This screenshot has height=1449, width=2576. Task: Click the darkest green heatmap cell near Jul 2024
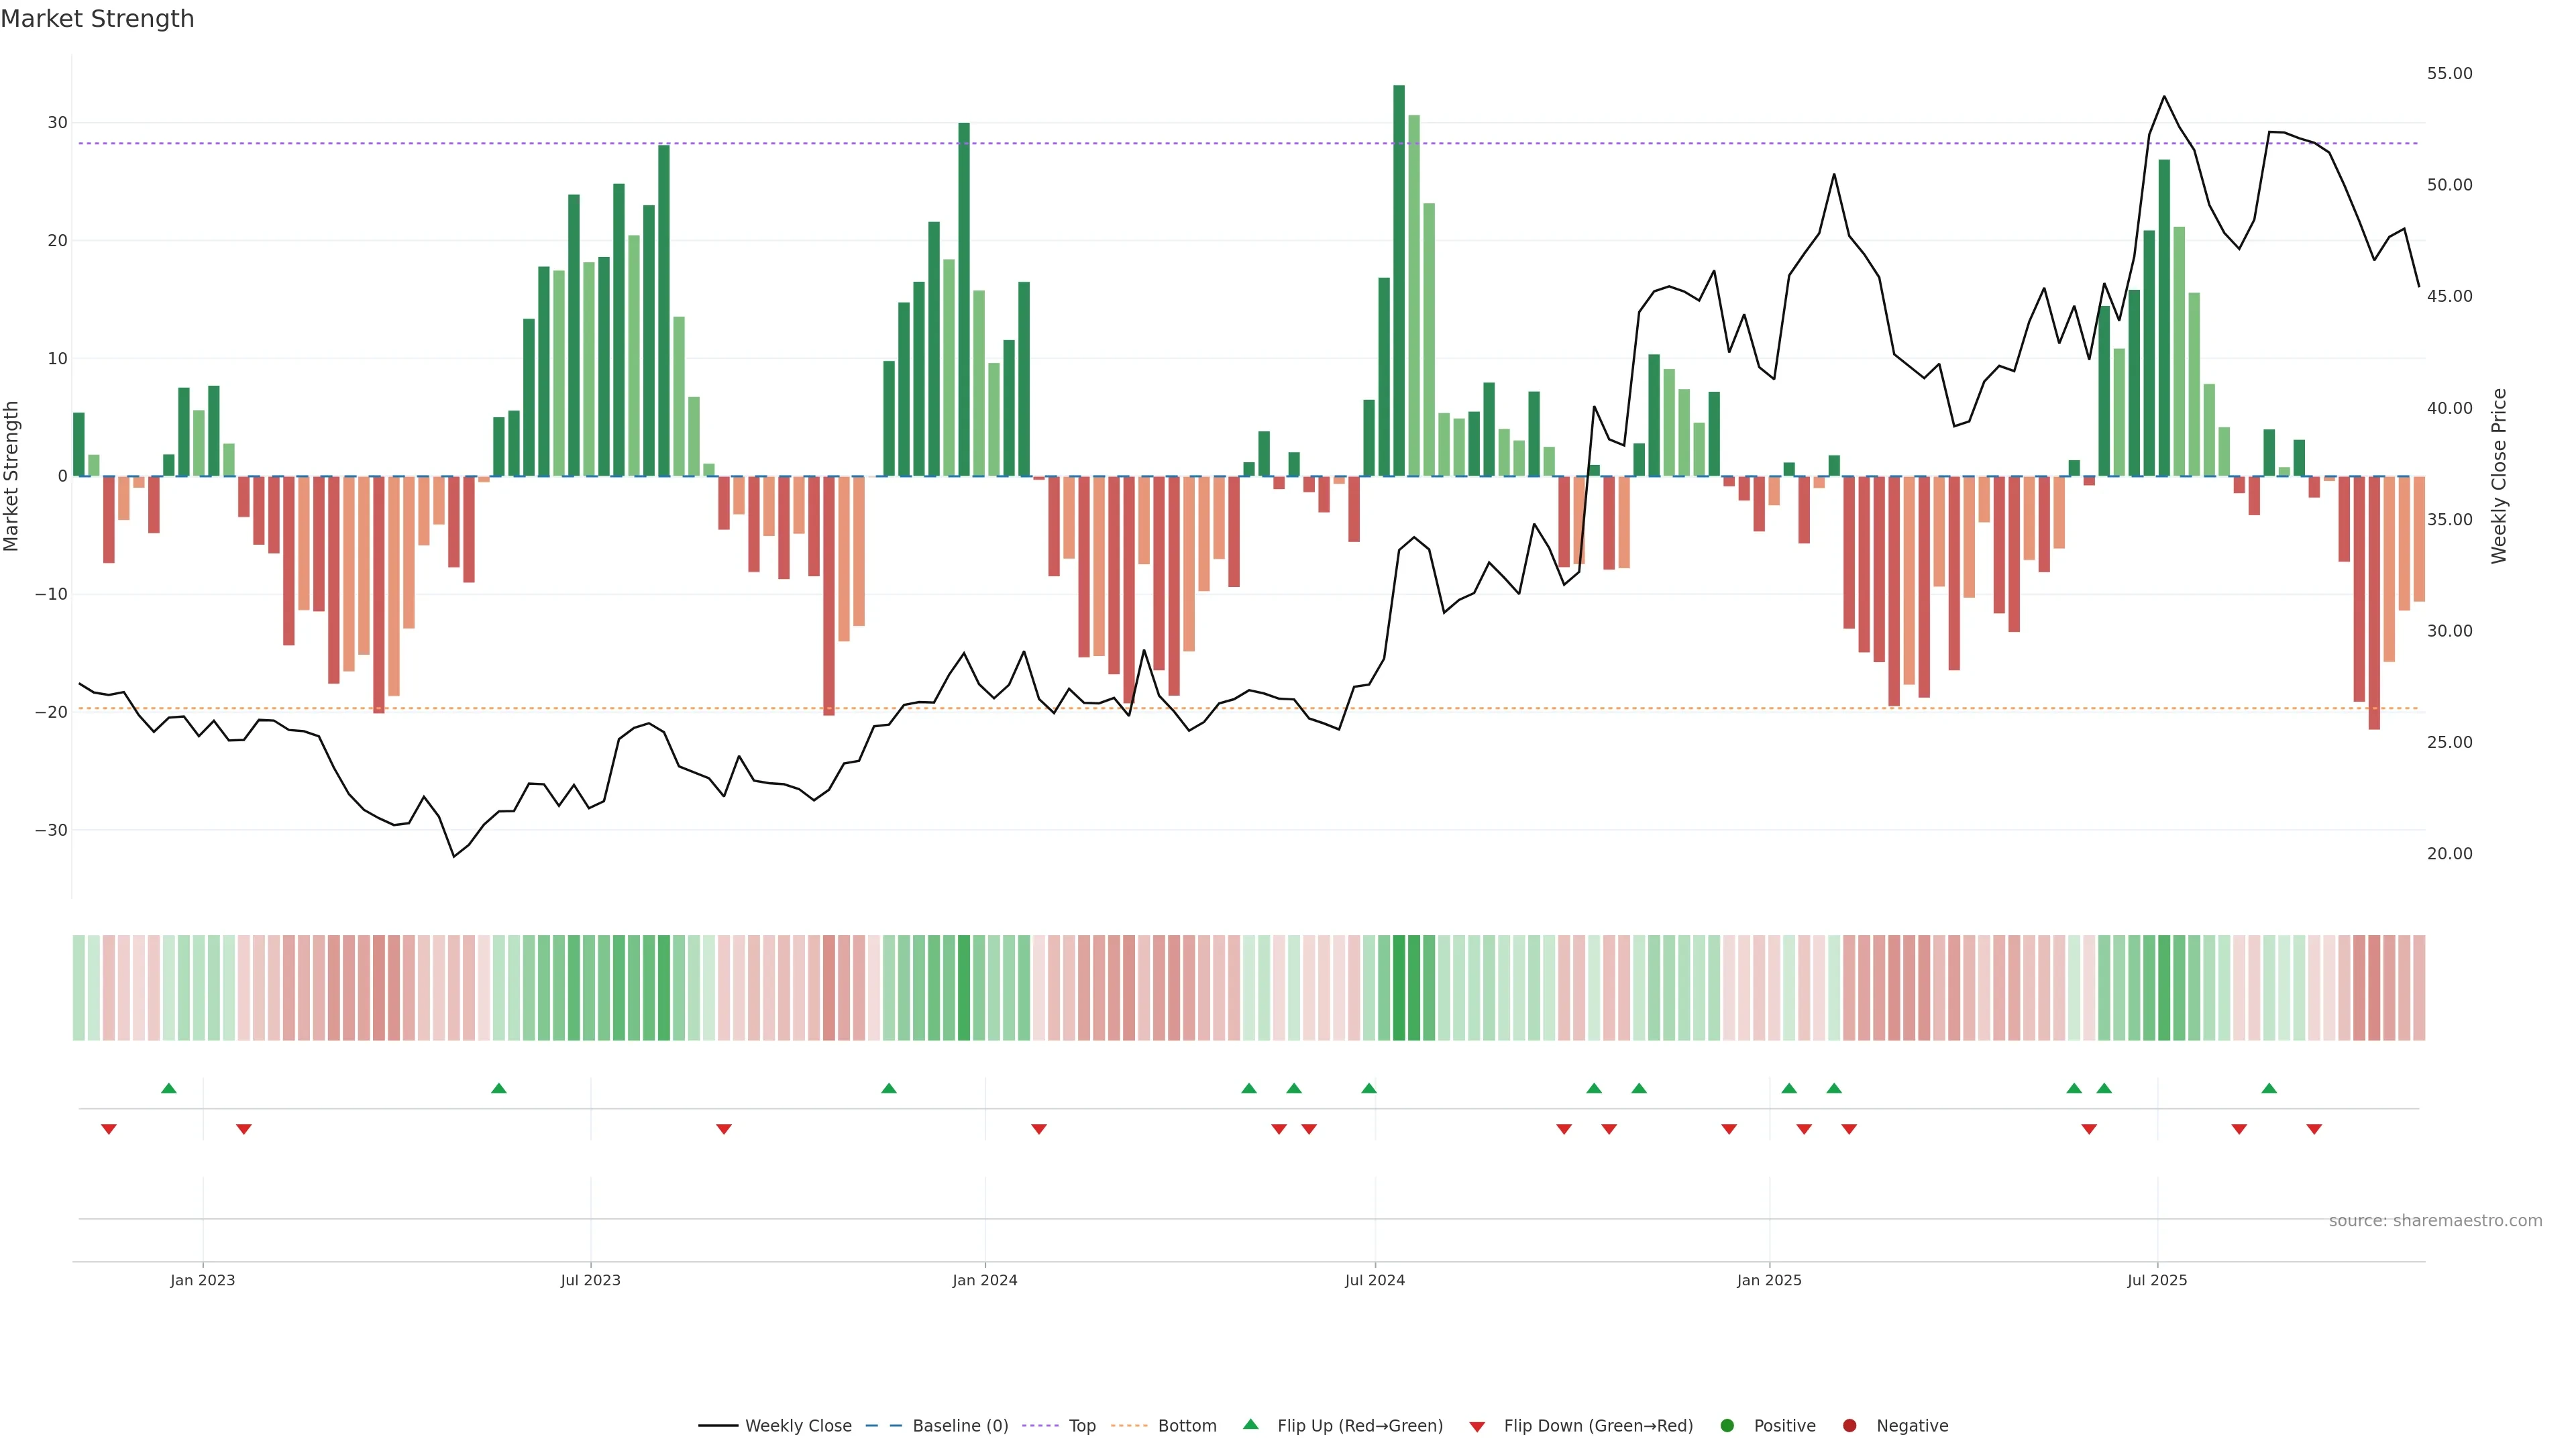click(x=1399, y=987)
